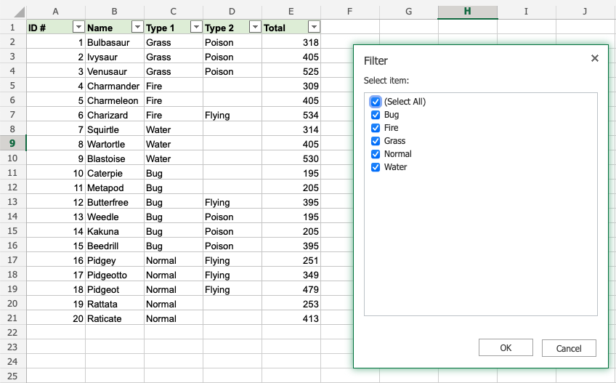Image resolution: width=616 pixels, height=383 pixels.
Task: Close the Filter dialog with X icon
Action: [595, 59]
